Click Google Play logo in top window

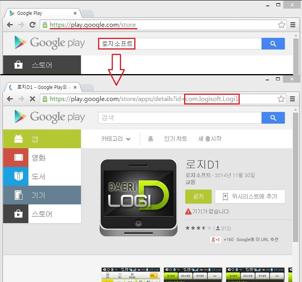50,43
